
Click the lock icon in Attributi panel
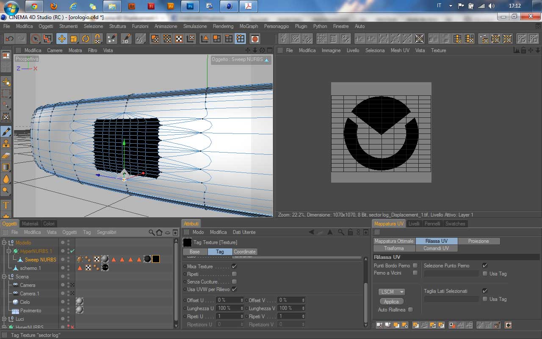pyautogui.click(x=350, y=232)
